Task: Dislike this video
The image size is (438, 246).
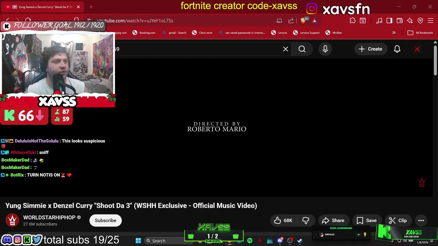Action: coord(306,220)
